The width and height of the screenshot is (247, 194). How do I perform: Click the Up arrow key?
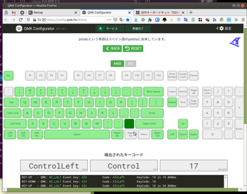(x=183, y=123)
